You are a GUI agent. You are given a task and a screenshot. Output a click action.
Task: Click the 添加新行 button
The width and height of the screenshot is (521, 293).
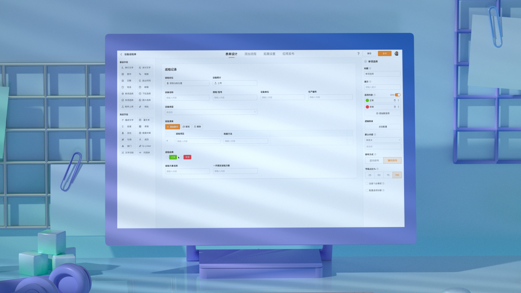[173, 127]
